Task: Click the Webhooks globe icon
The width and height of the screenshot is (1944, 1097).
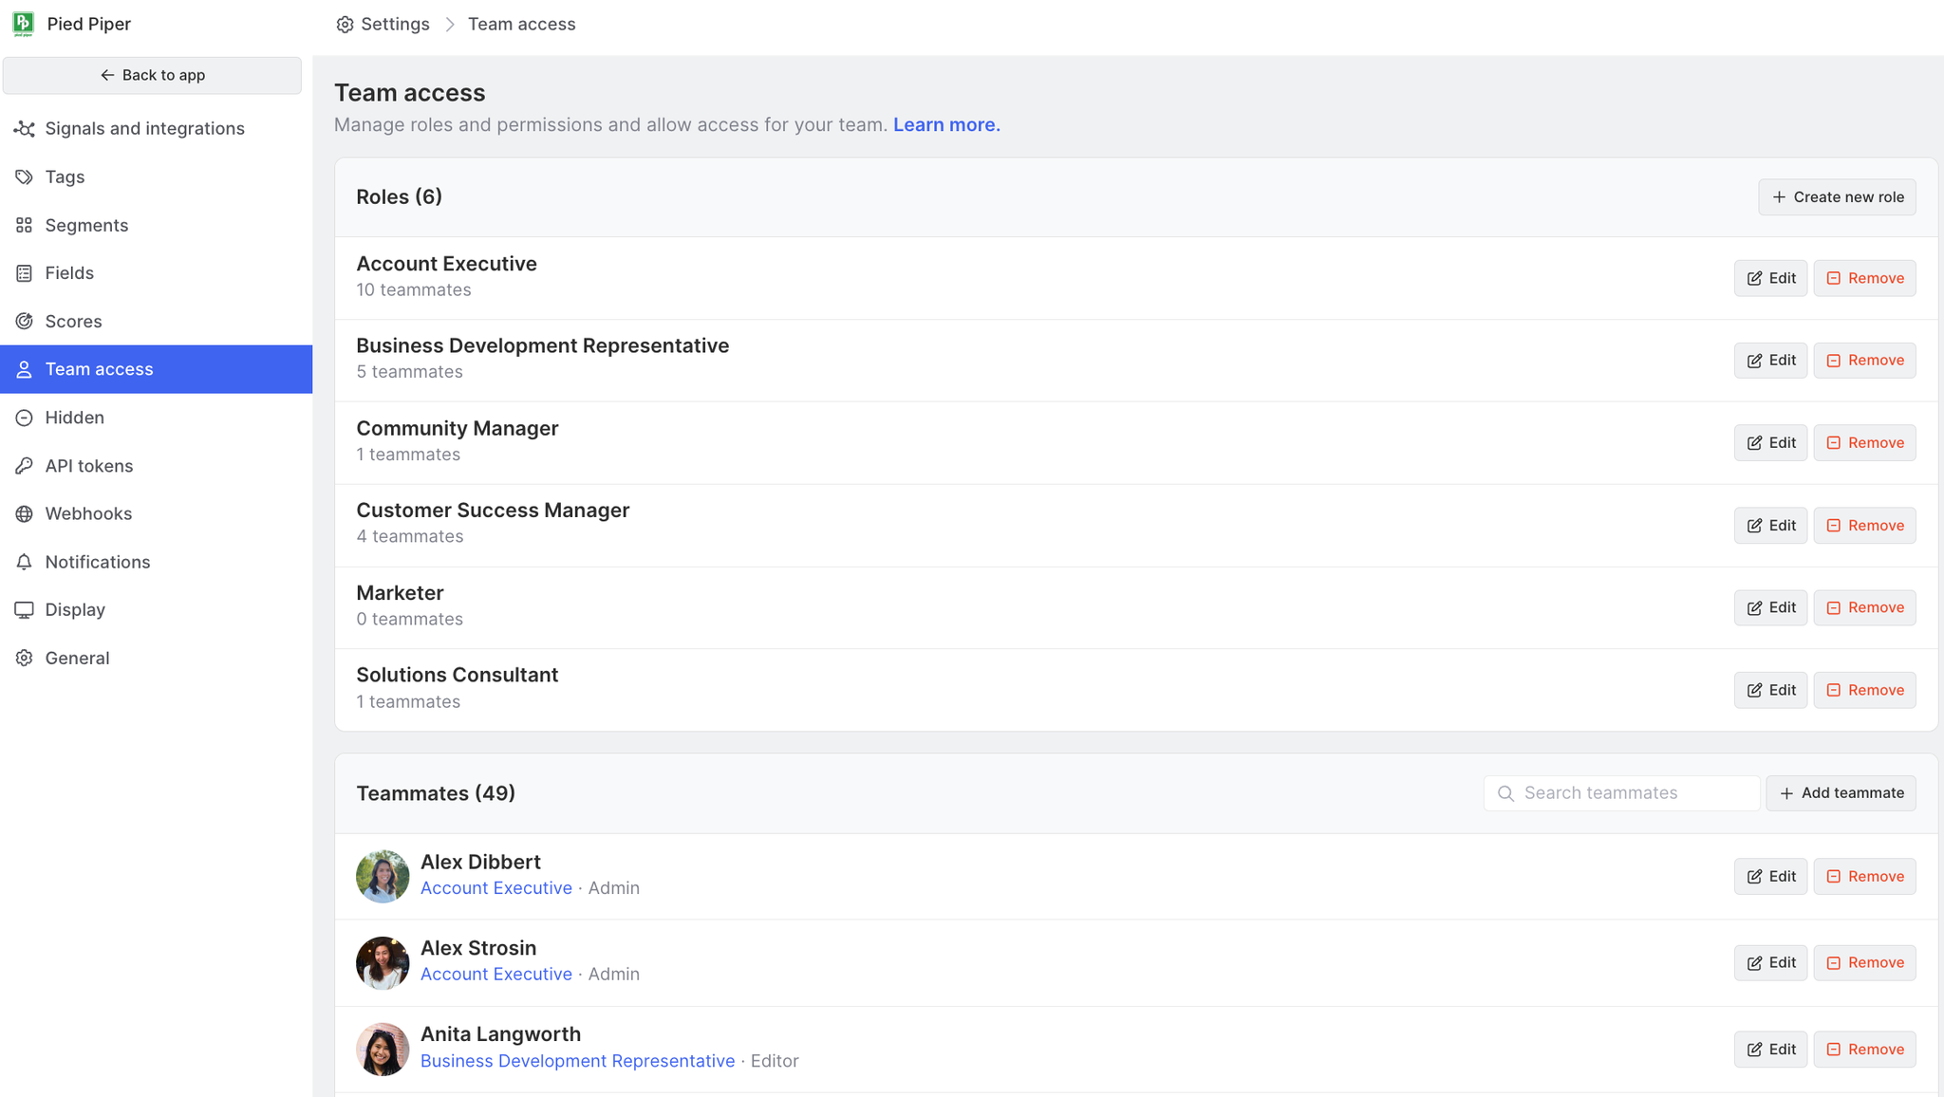Action: [25, 513]
